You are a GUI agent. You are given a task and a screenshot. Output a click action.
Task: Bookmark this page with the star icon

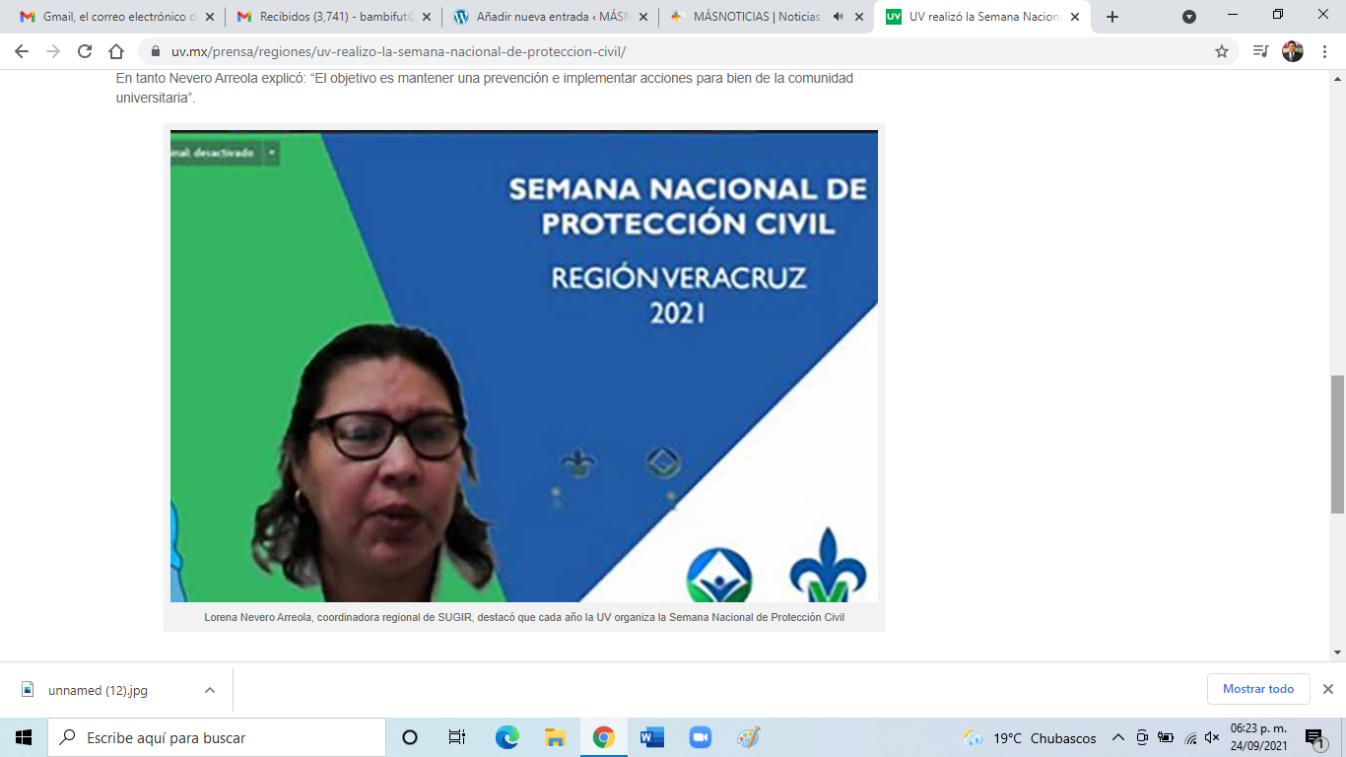tap(1222, 51)
